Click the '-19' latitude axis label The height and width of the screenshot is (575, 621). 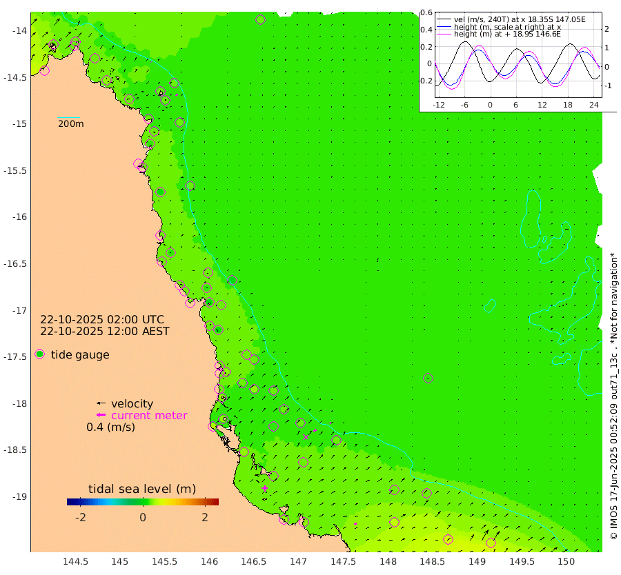pyautogui.click(x=20, y=496)
